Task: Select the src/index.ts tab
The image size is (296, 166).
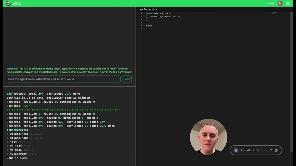Action: (147, 9)
